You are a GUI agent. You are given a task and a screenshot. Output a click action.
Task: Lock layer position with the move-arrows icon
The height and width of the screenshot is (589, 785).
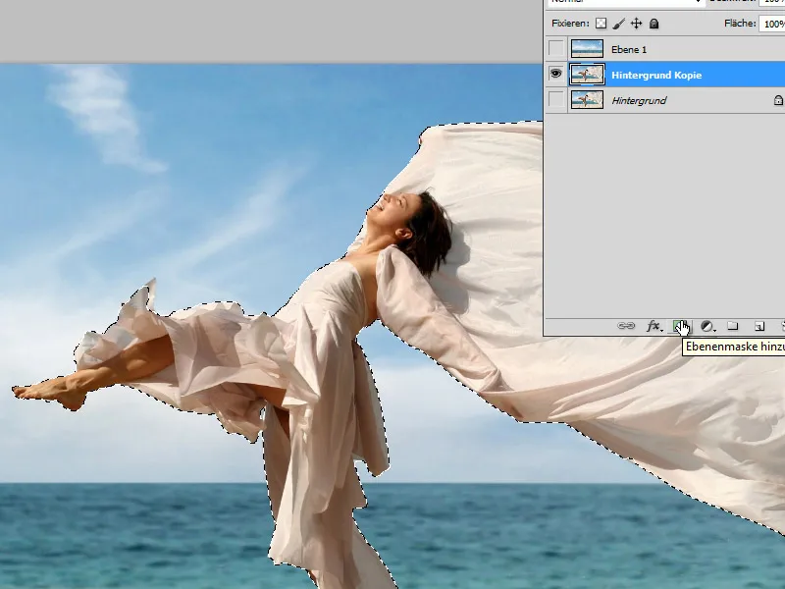coord(636,24)
